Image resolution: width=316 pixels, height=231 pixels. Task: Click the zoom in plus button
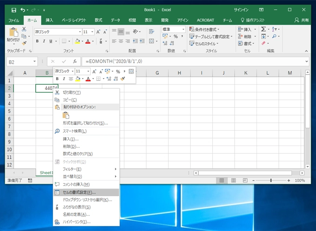tap(289, 180)
